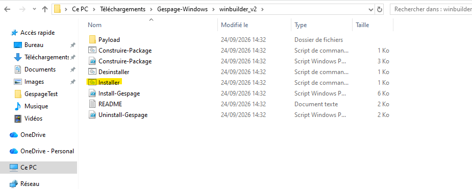Expand the chevron after winbuilder_v2 breadcrumb
The height and width of the screenshot is (189, 472).
tap(262, 9)
